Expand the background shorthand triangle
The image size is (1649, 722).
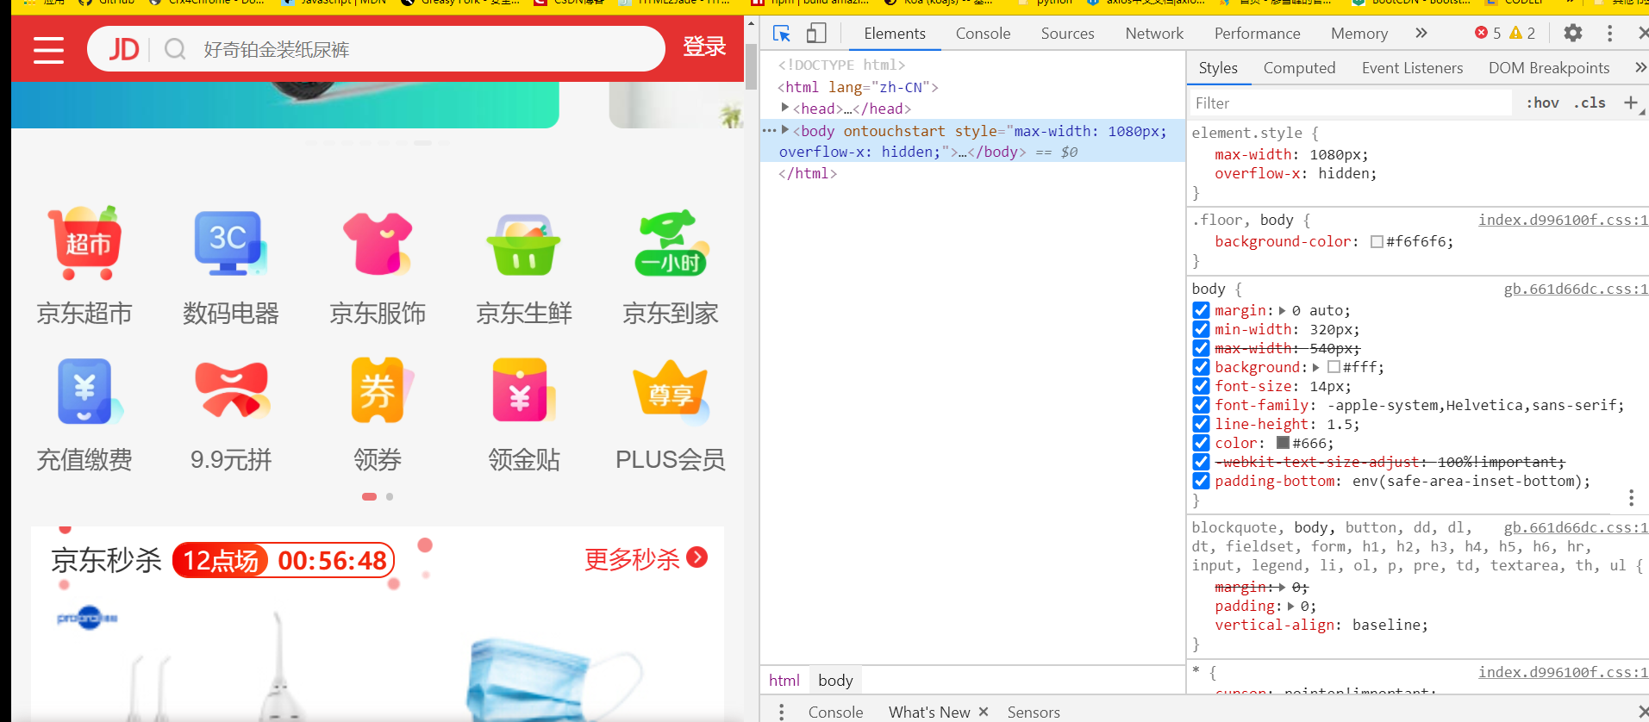click(1316, 367)
